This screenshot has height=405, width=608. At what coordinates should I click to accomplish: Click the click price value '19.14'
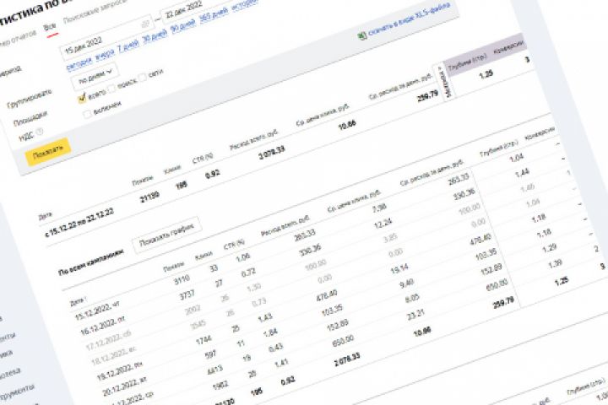point(399,269)
